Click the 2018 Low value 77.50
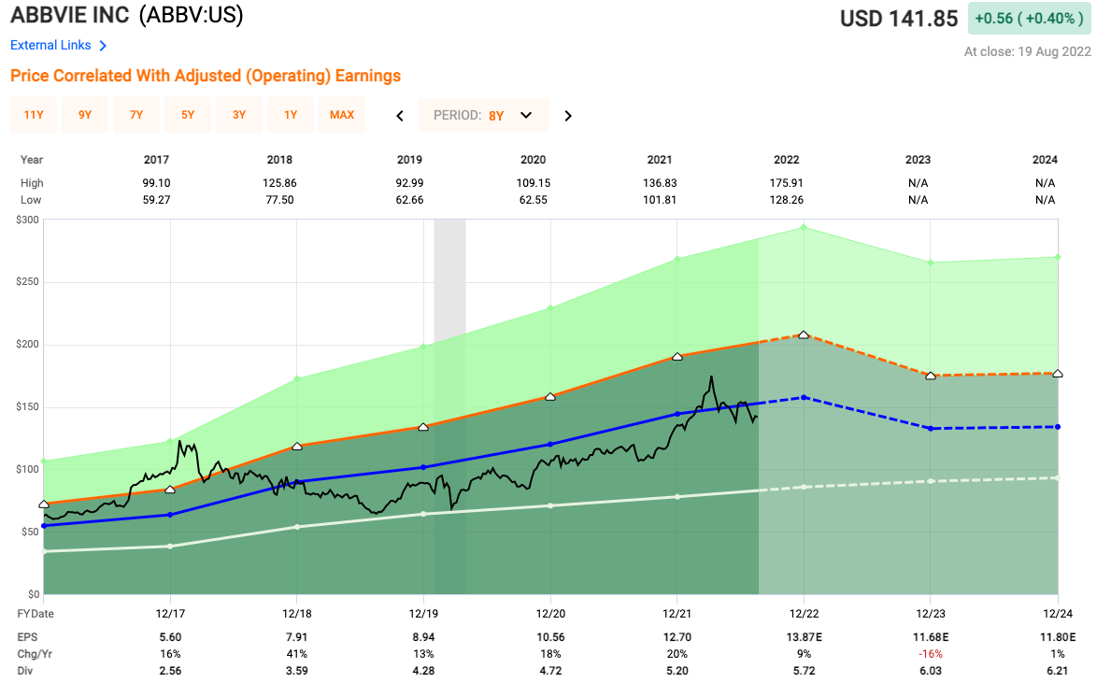This screenshot has height=682, width=1097. [279, 199]
